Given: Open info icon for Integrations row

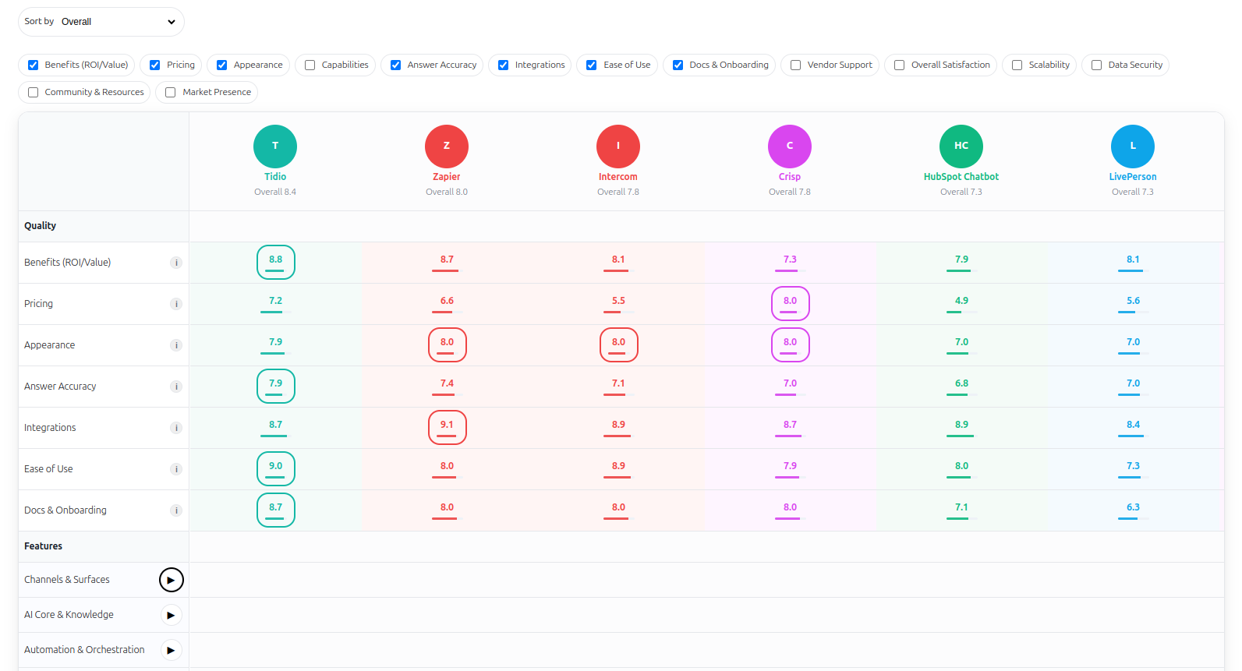Looking at the screenshot, I should (x=176, y=428).
